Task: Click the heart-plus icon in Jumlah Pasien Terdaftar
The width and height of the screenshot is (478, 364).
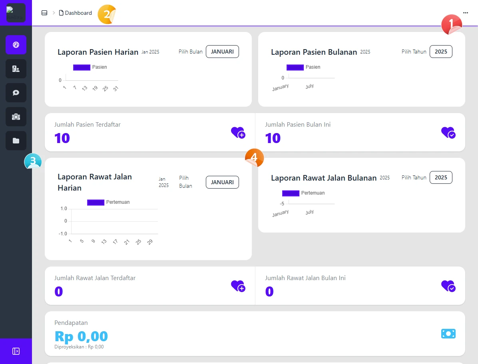Action: (238, 132)
